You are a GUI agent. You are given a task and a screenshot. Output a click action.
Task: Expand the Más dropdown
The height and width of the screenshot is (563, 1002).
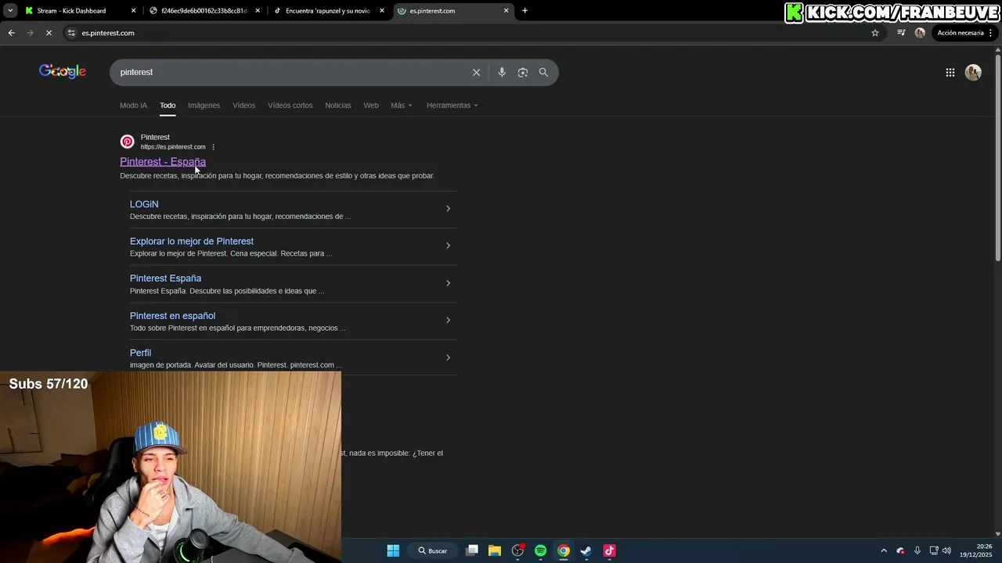pos(401,106)
